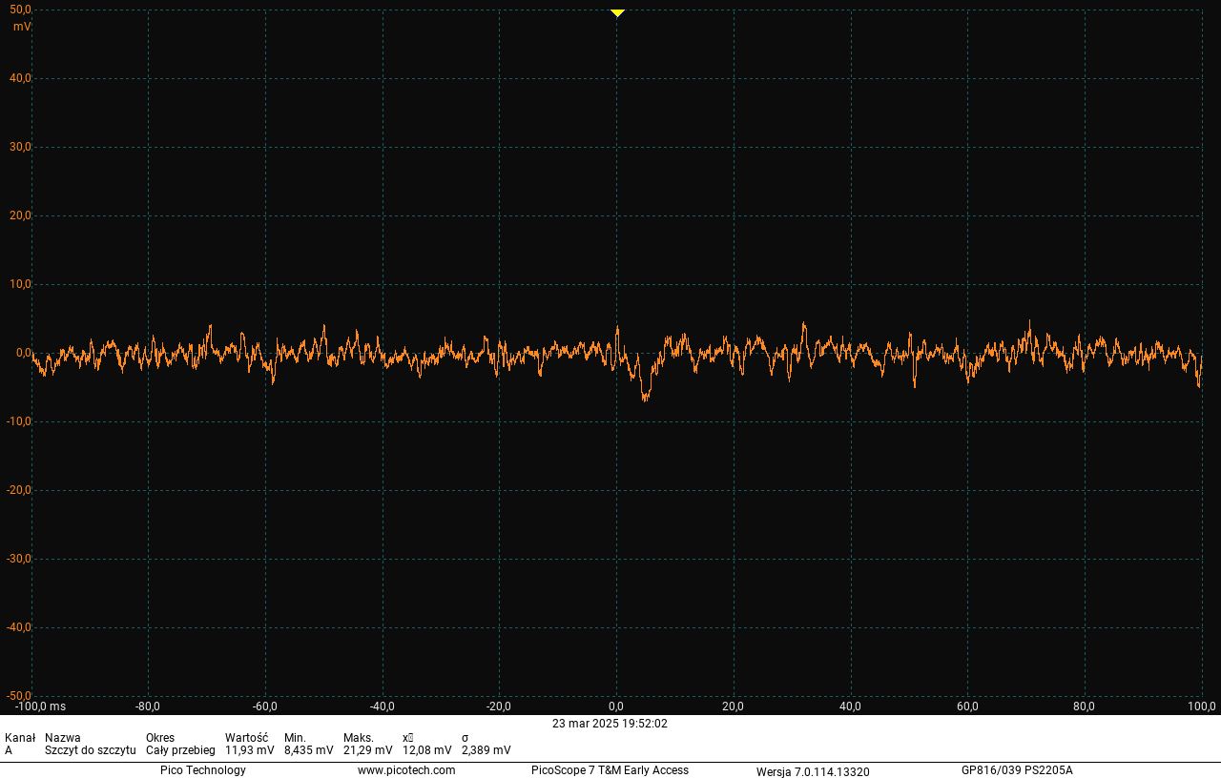1221x778 pixels.
Task: Select the 2,389 mV deviation value
Action: click(486, 750)
